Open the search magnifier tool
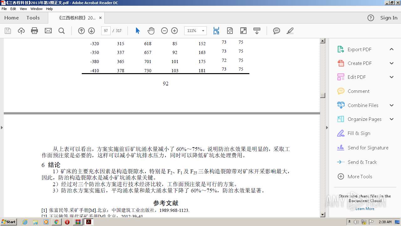Image resolution: width=401 pixels, height=226 pixels. tap(62, 31)
